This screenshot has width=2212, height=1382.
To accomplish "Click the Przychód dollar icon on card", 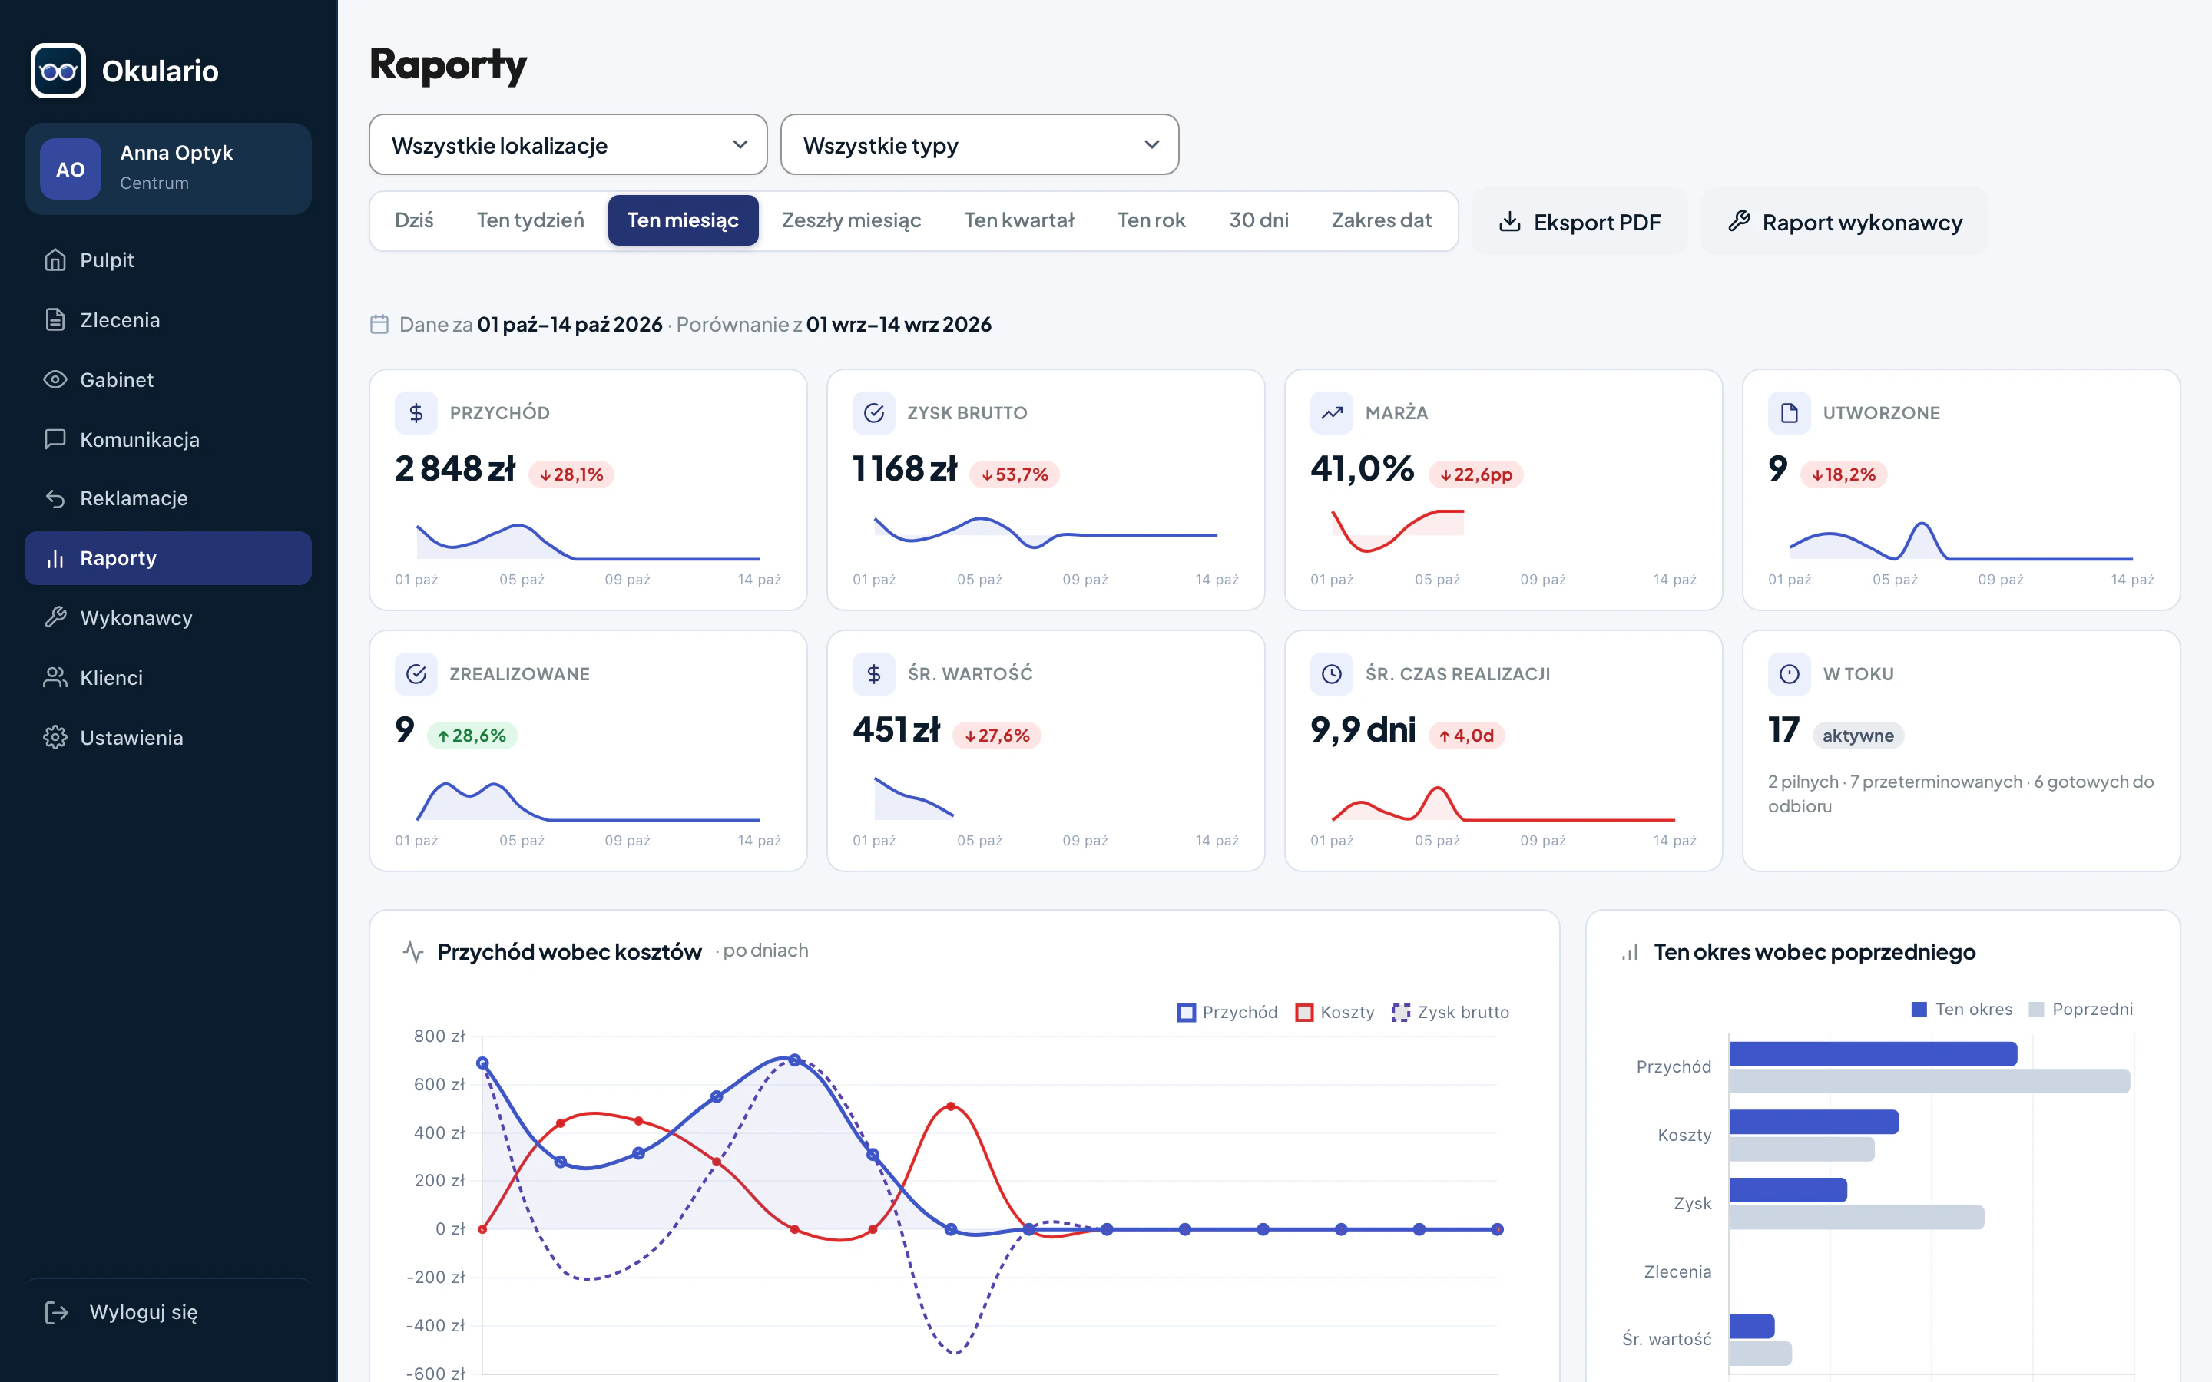I will tap(416, 413).
